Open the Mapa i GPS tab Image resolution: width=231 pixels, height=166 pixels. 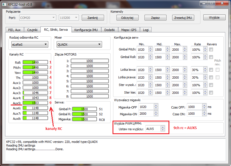click(129, 30)
